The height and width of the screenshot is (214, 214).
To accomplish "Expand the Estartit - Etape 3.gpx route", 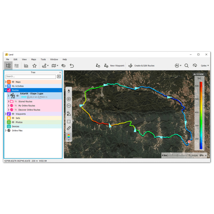I will pos(9,96).
